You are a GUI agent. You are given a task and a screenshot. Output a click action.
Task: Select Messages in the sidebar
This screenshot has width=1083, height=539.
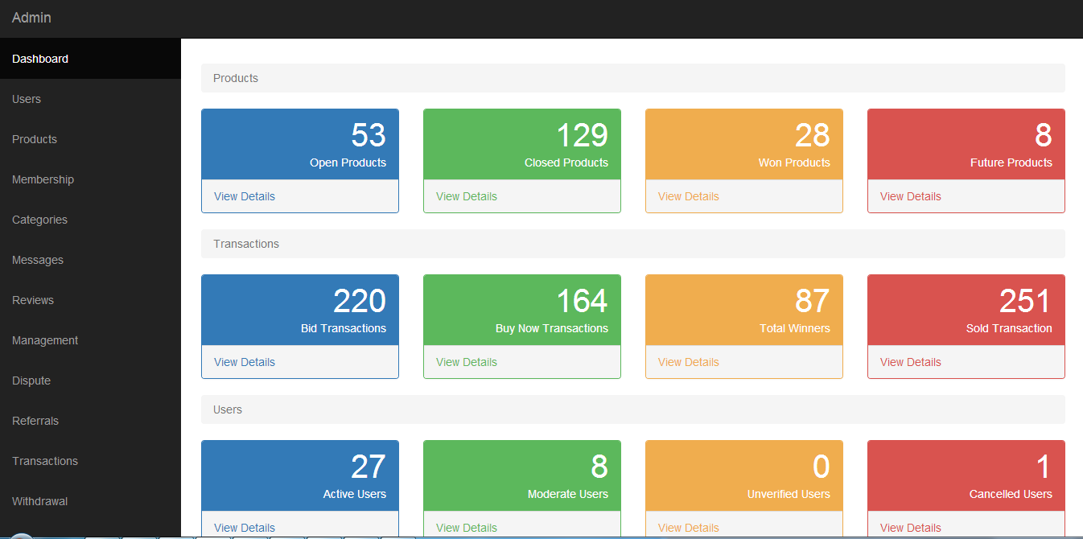coord(38,260)
